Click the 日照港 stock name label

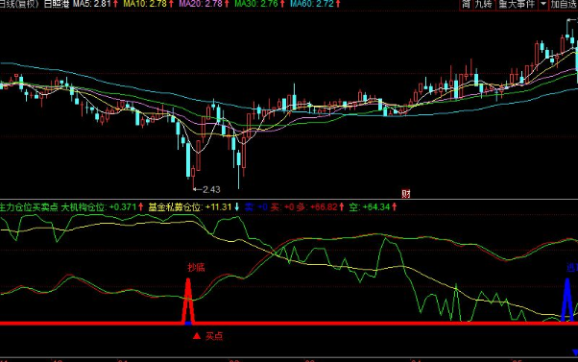pos(57,4)
